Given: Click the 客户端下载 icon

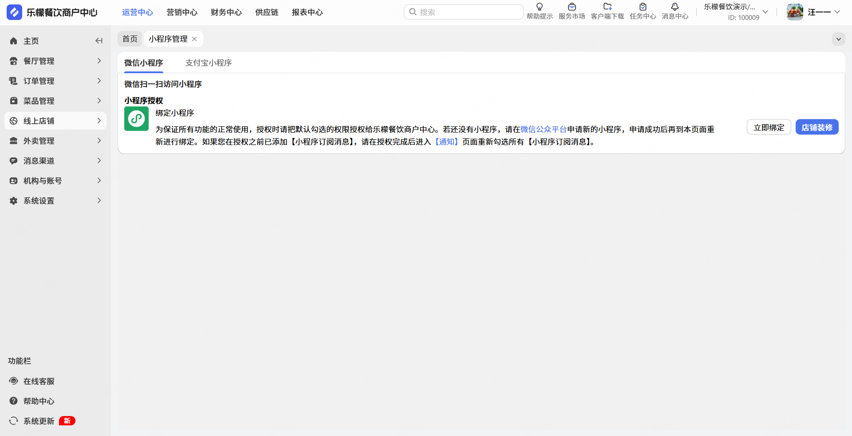Looking at the screenshot, I should [x=607, y=7].
